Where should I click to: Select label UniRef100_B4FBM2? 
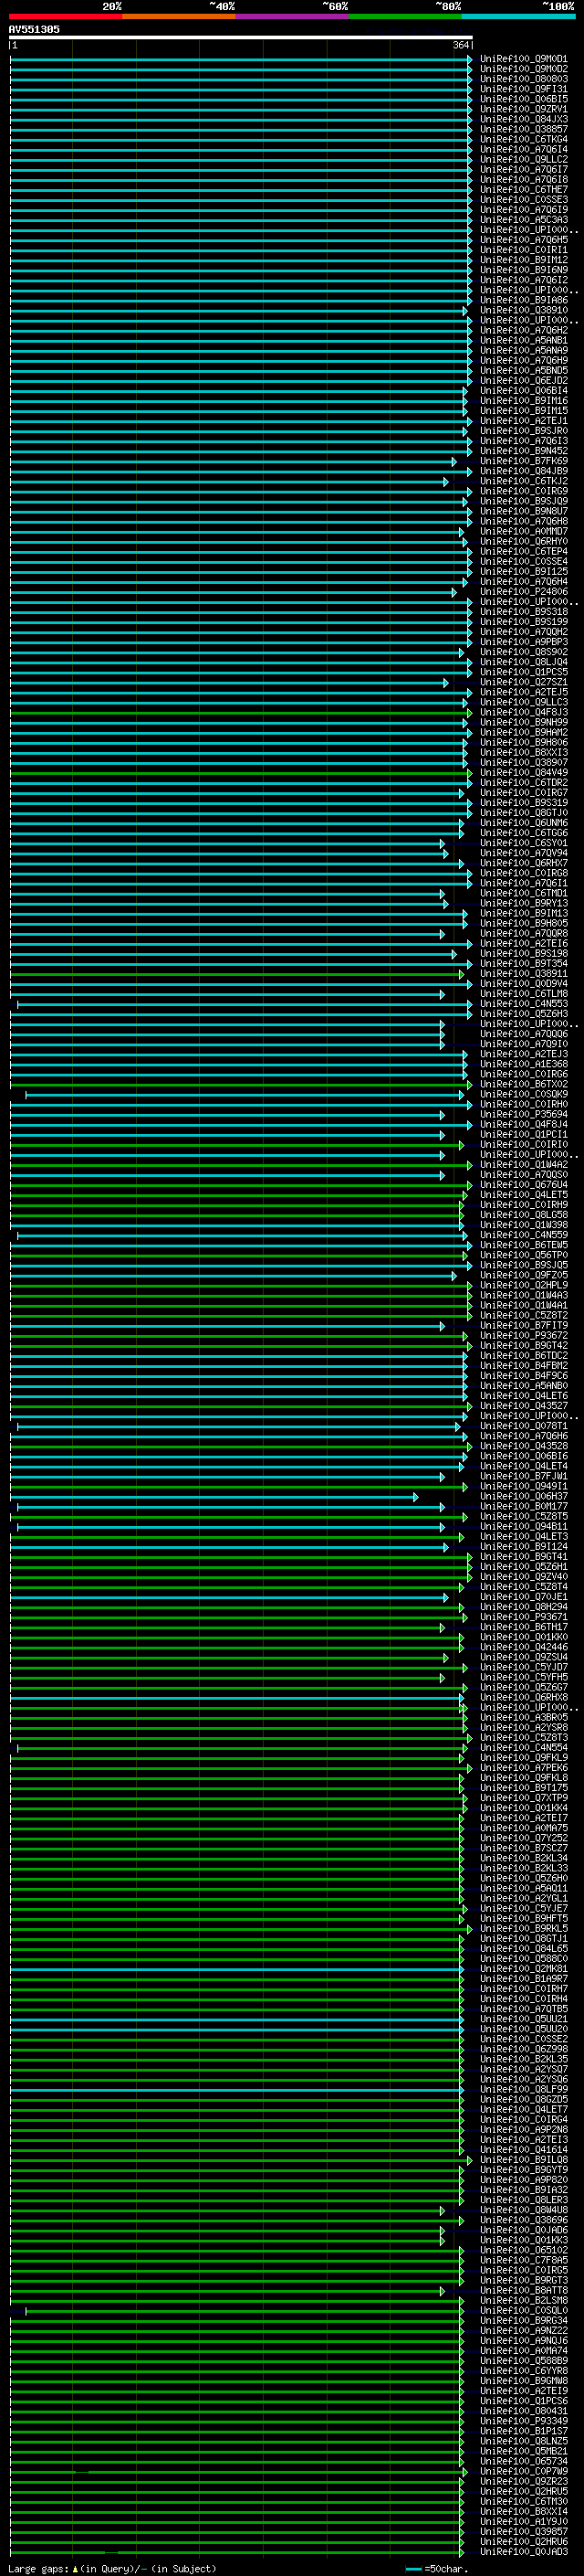tap(524, 1366)
